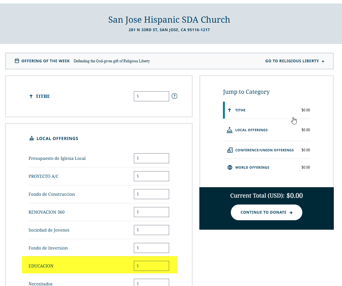Click the cross icon next to TITHE heading
342x286 pixels.
point(31,96)
